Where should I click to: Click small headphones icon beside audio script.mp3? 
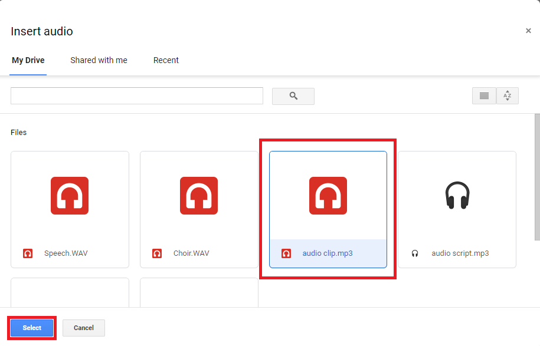(415, 253)
